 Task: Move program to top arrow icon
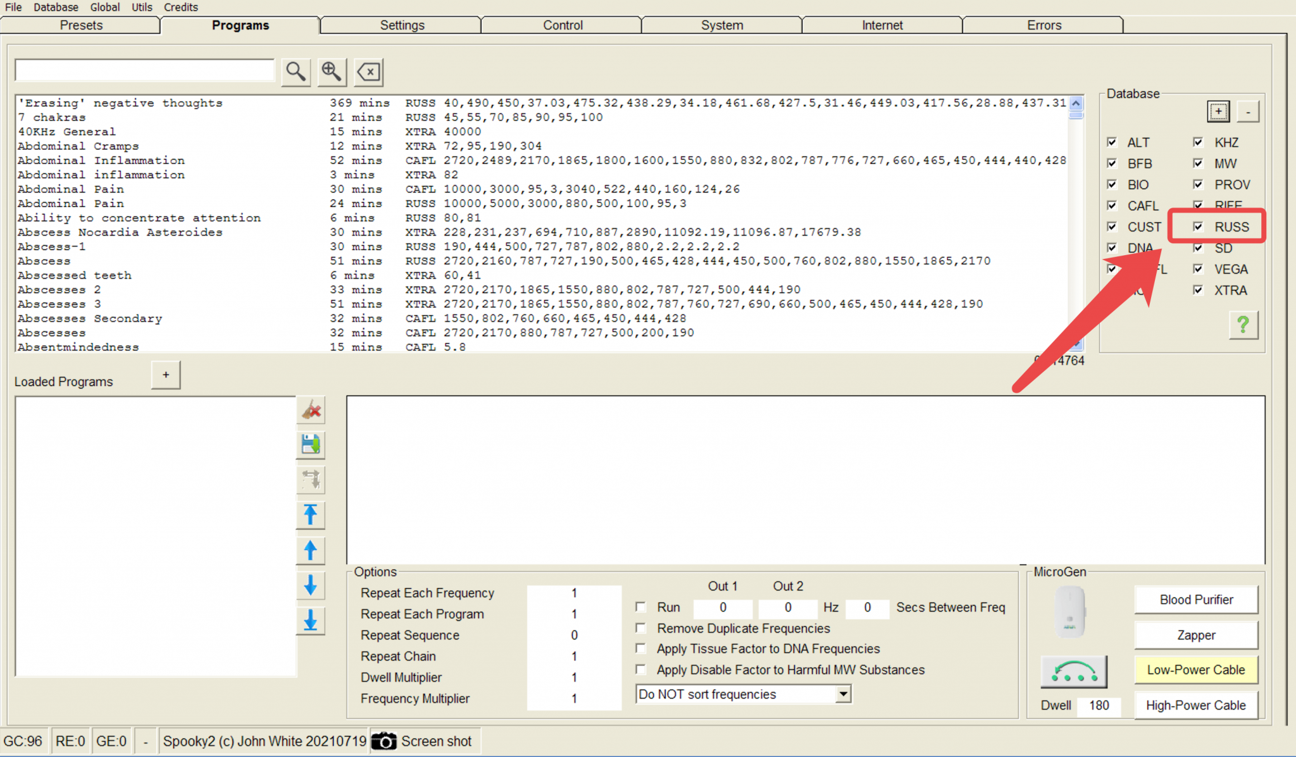pyautogui.click(x=311, y=515)
